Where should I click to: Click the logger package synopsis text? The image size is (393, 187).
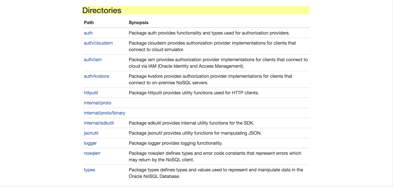click(175, 143)
